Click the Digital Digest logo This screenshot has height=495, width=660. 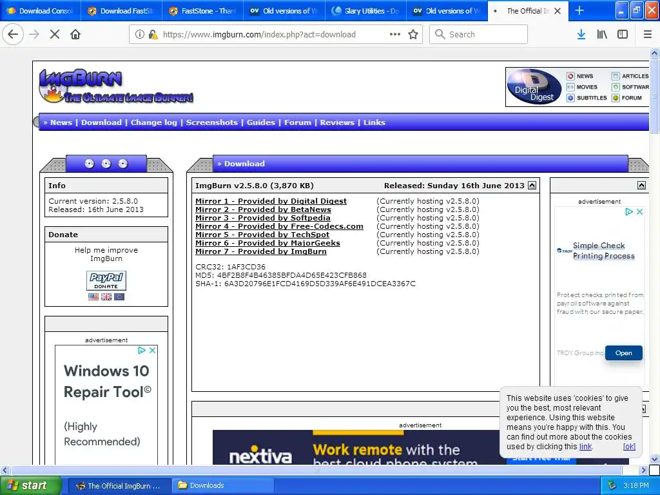pyautogui.click(x=534, y=87)
